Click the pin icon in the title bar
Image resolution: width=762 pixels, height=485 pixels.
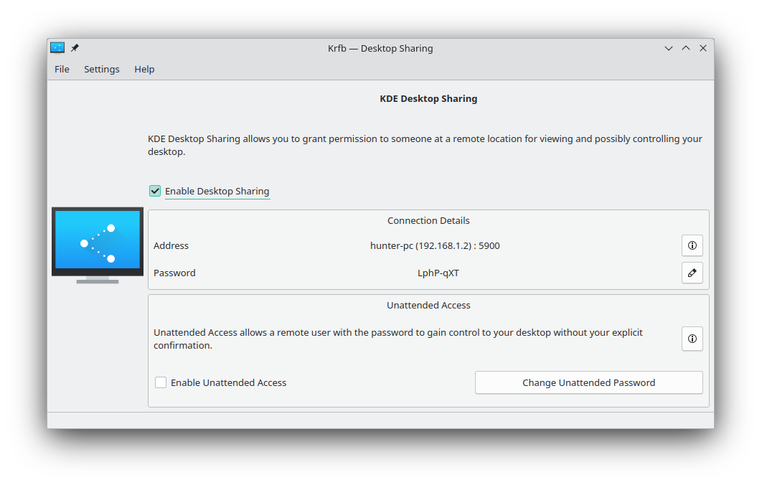point(75,48)
